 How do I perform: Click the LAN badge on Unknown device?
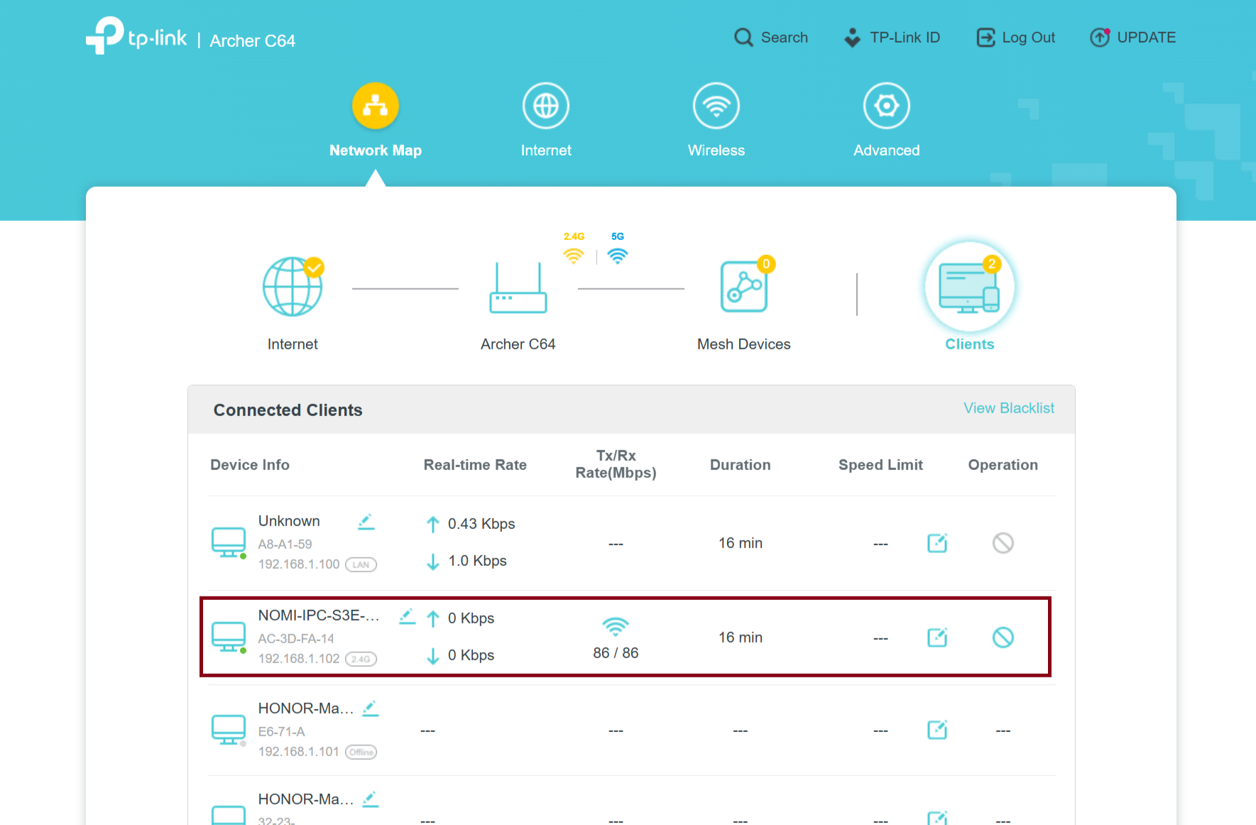(361, 564)
